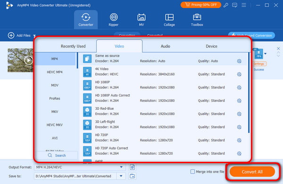Select AVI in the format list
This screenshot has width=283, height=184.
pyautogui.click(x=55, y=138)
